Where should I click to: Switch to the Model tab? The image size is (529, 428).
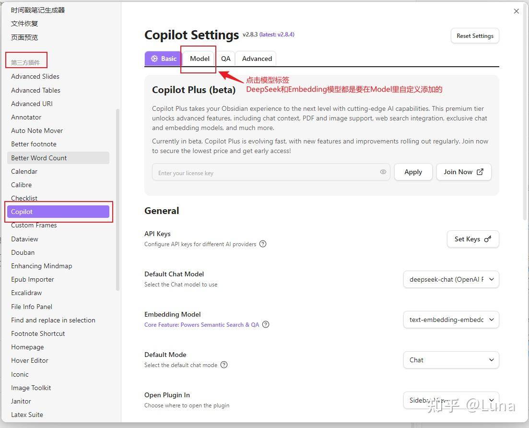tap(200, 59)
